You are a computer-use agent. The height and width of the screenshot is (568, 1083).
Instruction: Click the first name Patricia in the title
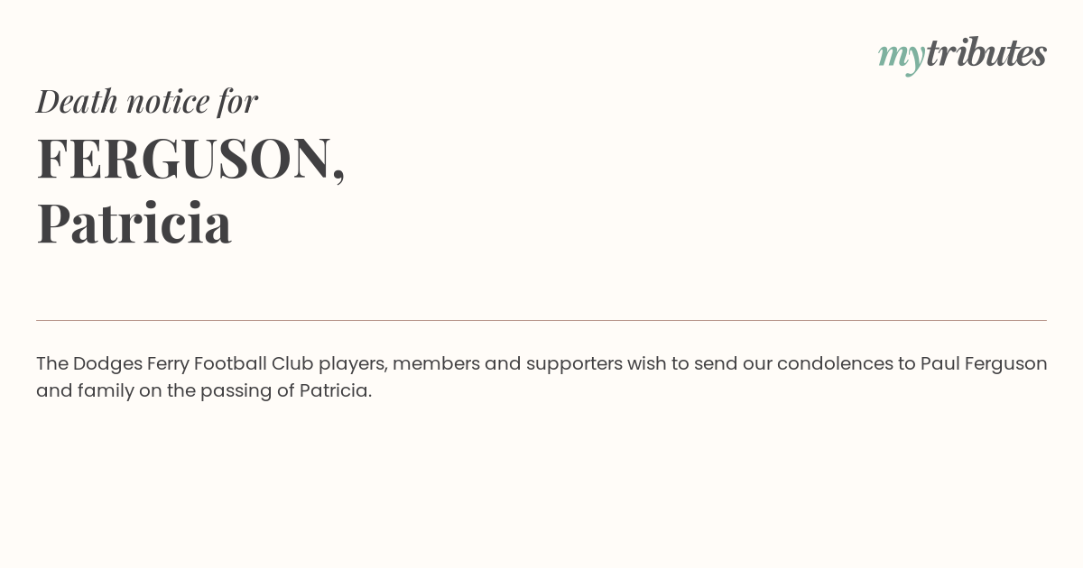134,223
